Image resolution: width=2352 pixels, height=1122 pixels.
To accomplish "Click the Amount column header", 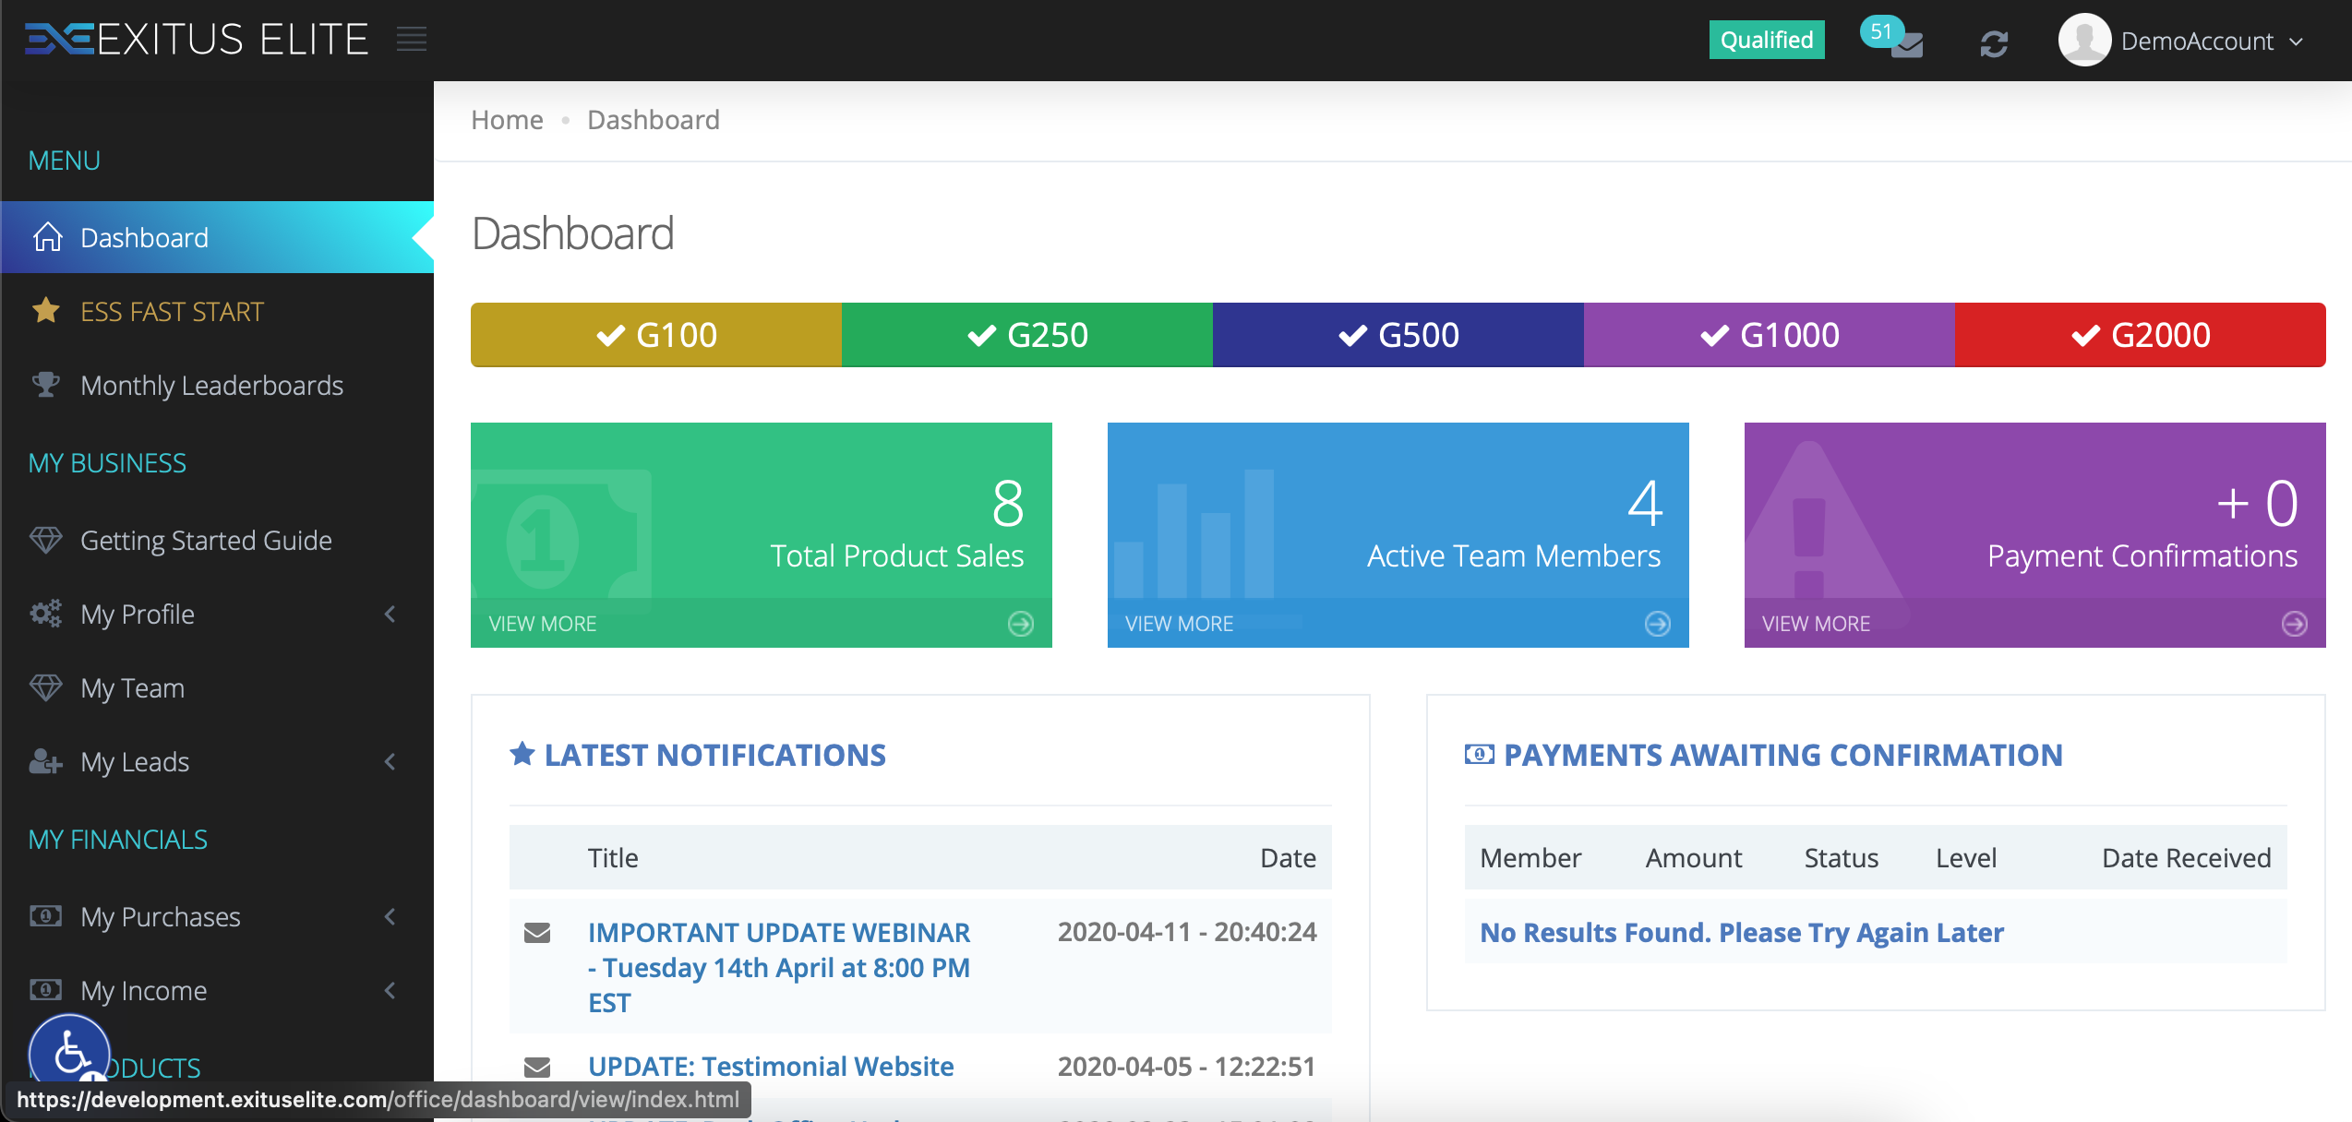I will pos(1694,858).
